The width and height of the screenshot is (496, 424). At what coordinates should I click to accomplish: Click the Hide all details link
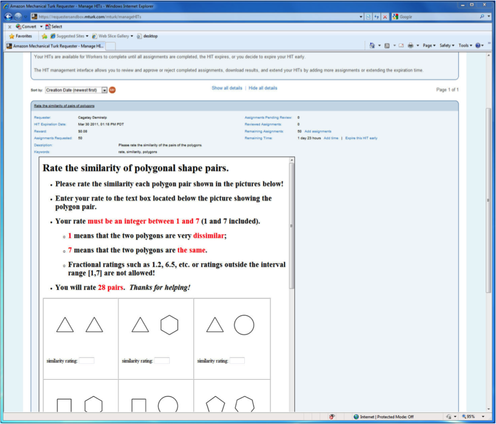(263, 88)
